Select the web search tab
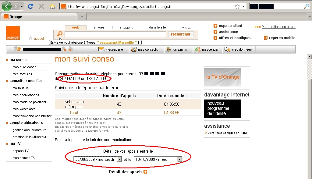The image size is (312, 179). tap(76, 27)
